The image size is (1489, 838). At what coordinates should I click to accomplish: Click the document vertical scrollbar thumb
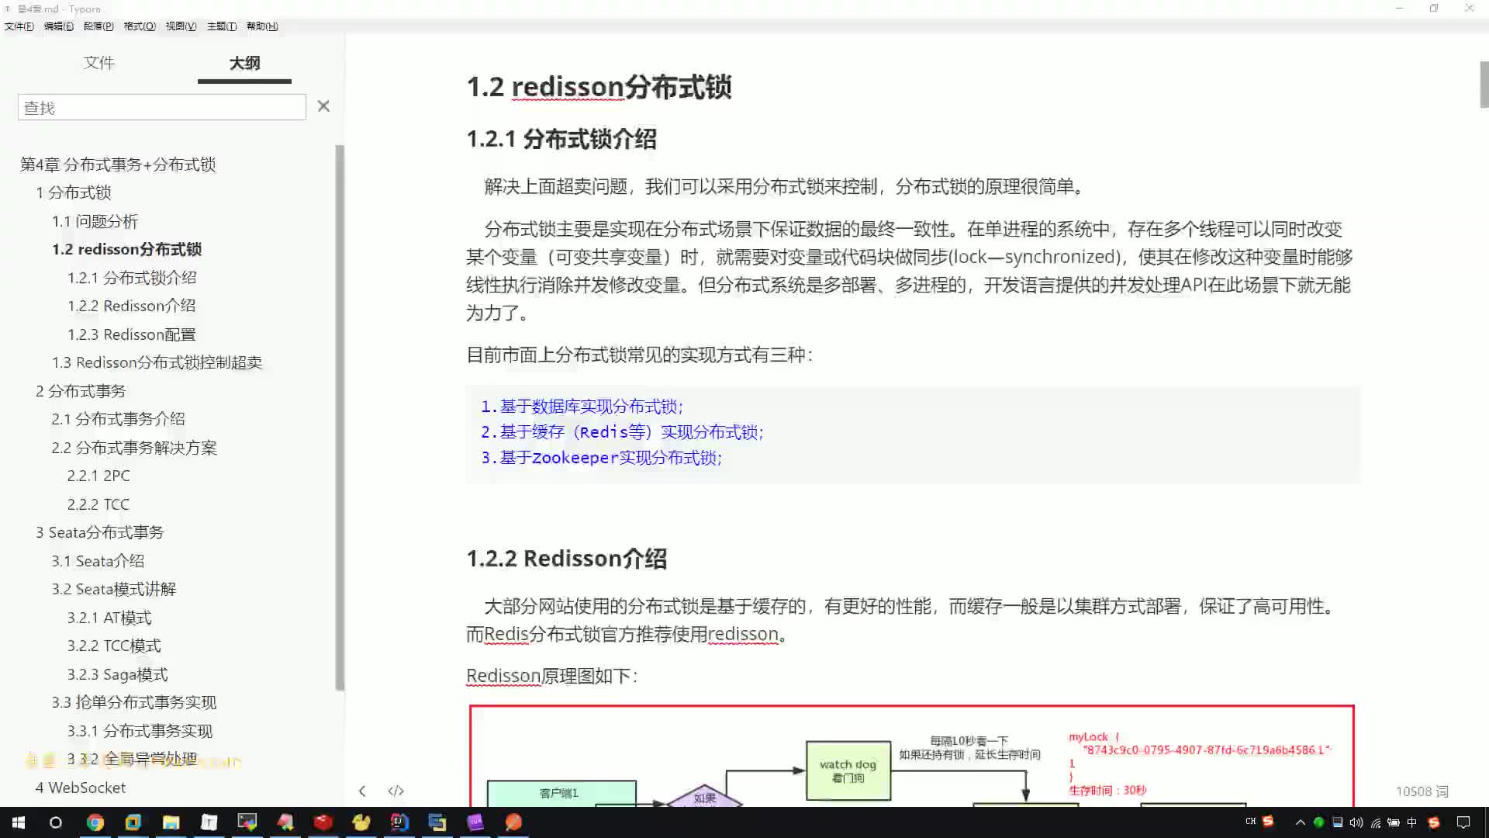click(1484, 85)
